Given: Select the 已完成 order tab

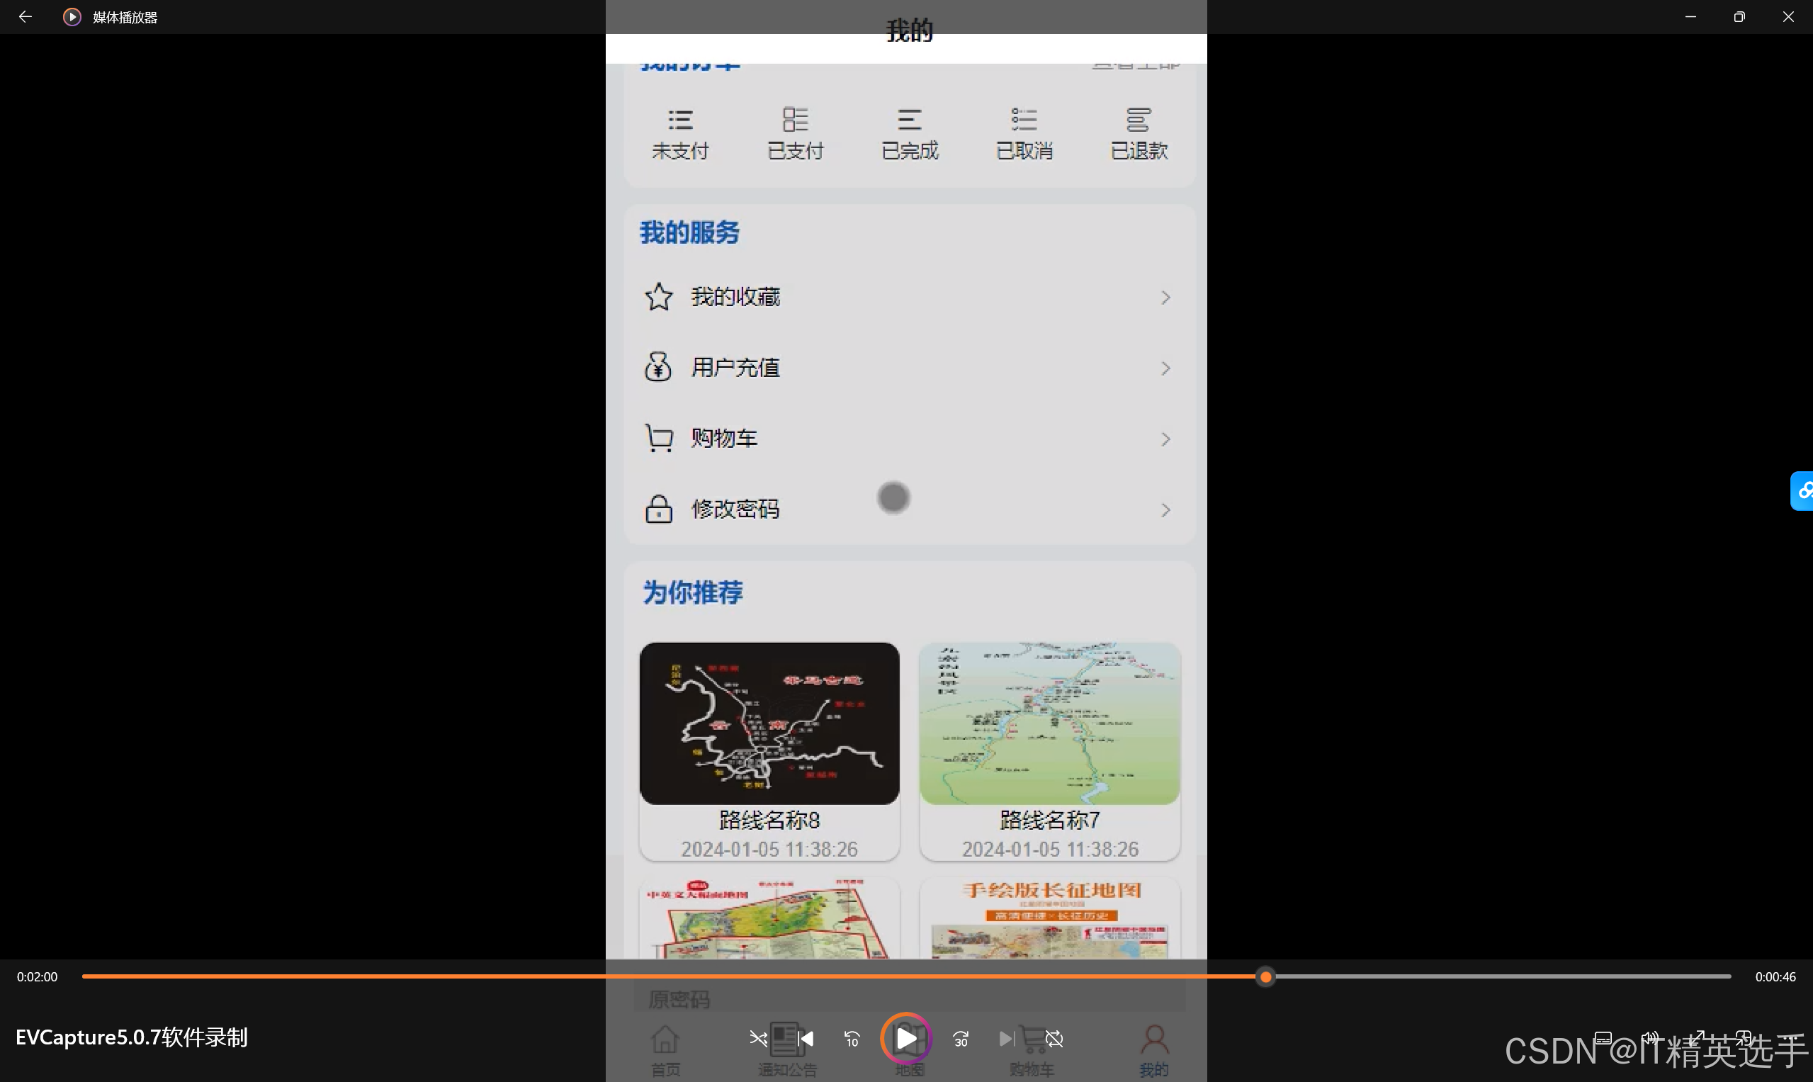Looking at the screenshot, I should [910, 134].
